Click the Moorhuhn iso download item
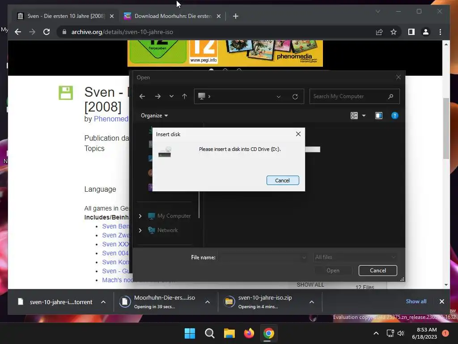Screen dimensions: 458x344 [157, 302]
